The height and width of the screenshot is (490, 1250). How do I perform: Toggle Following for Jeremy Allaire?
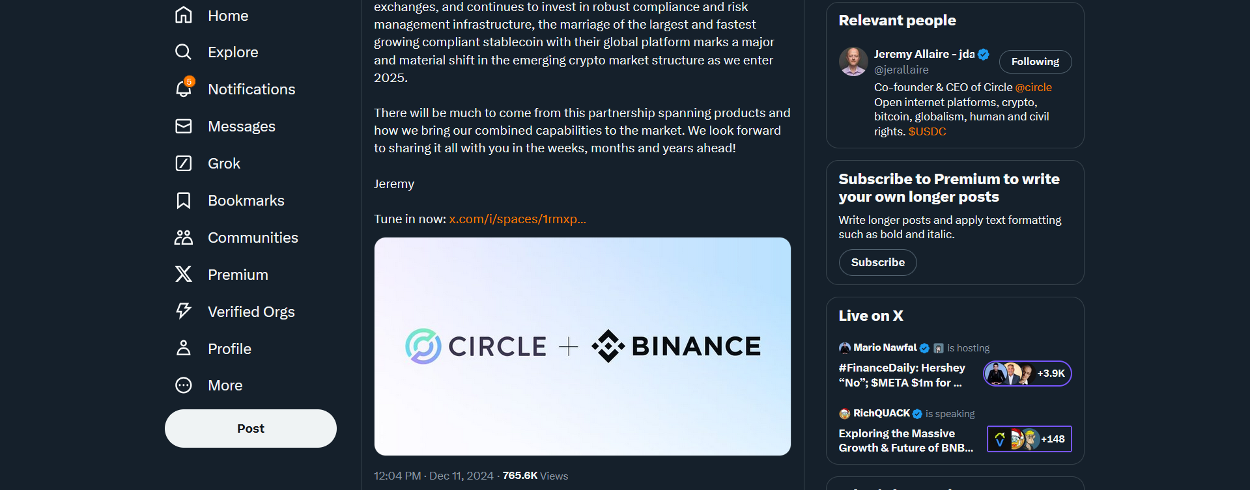point(1035,62)
